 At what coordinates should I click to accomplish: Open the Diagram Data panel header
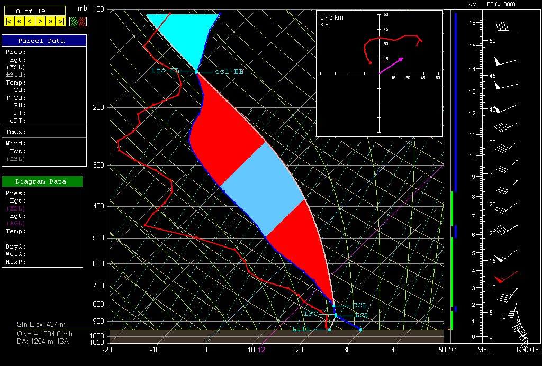tap(42, 181)
